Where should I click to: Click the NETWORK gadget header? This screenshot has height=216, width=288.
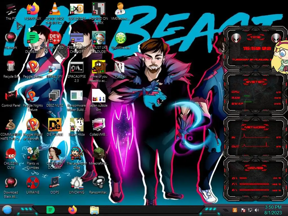255,127
